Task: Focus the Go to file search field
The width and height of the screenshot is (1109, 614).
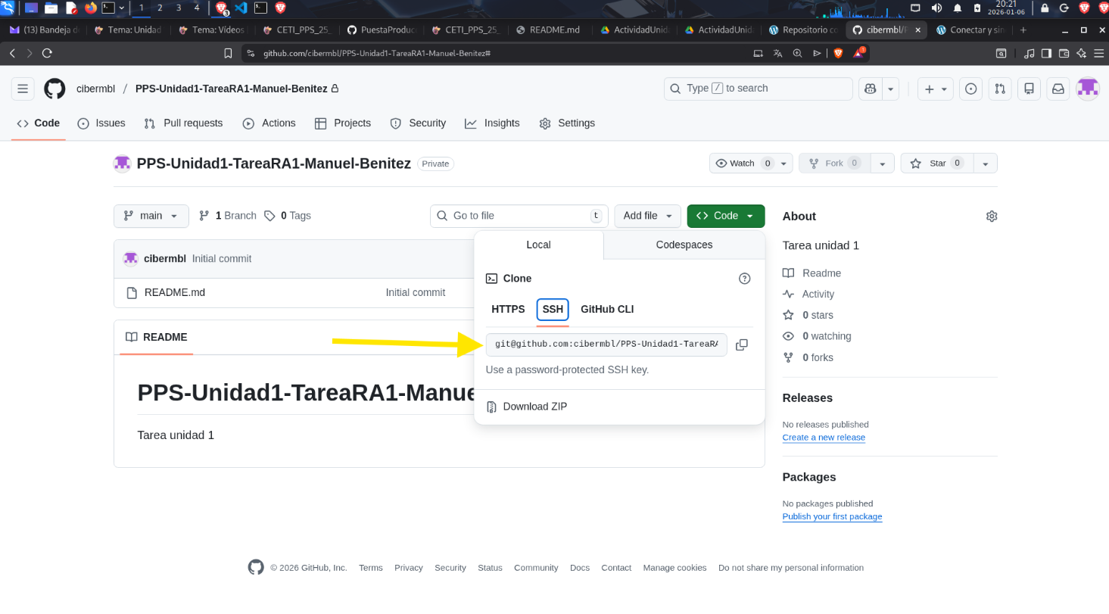Action: pos(519,216)
